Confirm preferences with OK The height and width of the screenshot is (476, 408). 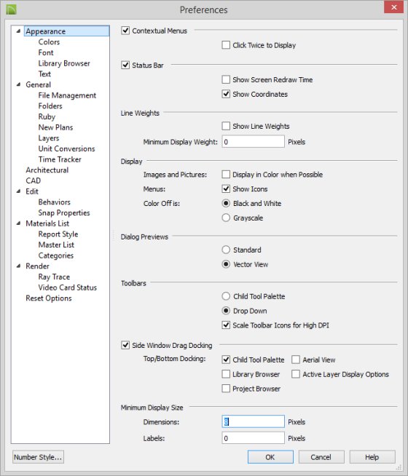click(270, 457)
